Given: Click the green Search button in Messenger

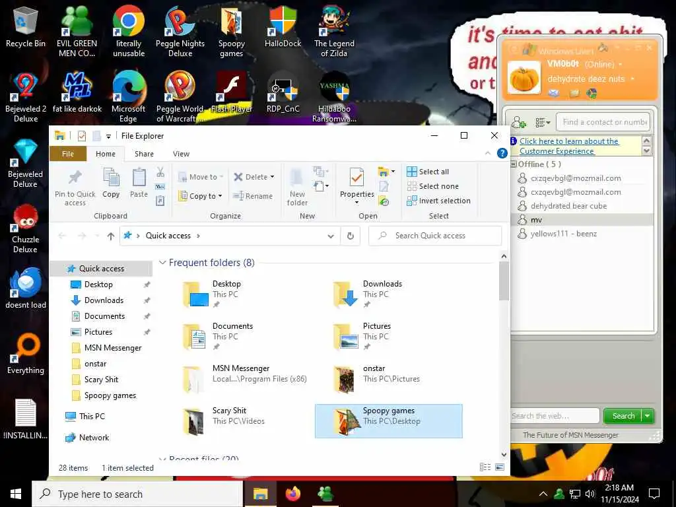Looking at the screenshot, I should 623,416.
